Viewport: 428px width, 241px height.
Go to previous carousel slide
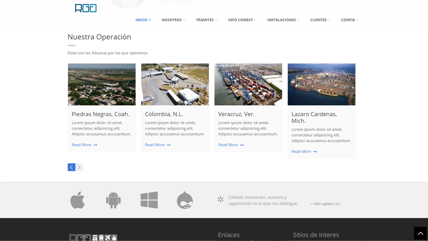pyautogui.click(x=71, y=167)
